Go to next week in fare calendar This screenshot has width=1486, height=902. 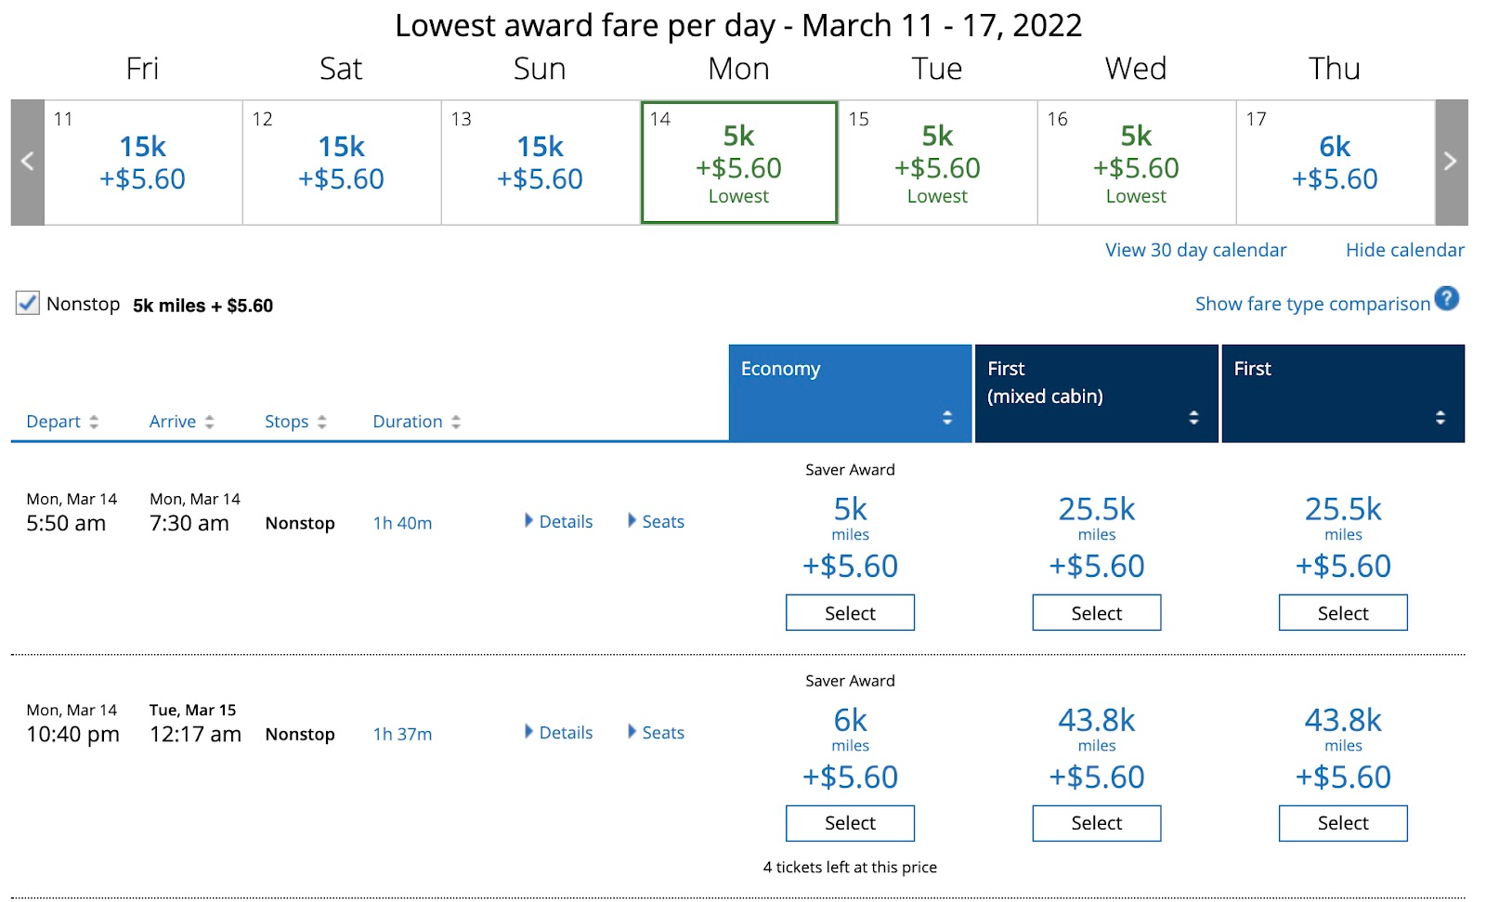click(x=1451, y=162)
